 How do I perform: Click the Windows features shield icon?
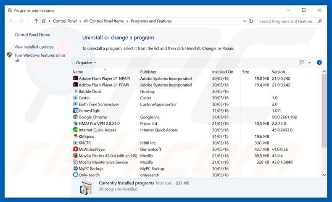click(9, 55)
